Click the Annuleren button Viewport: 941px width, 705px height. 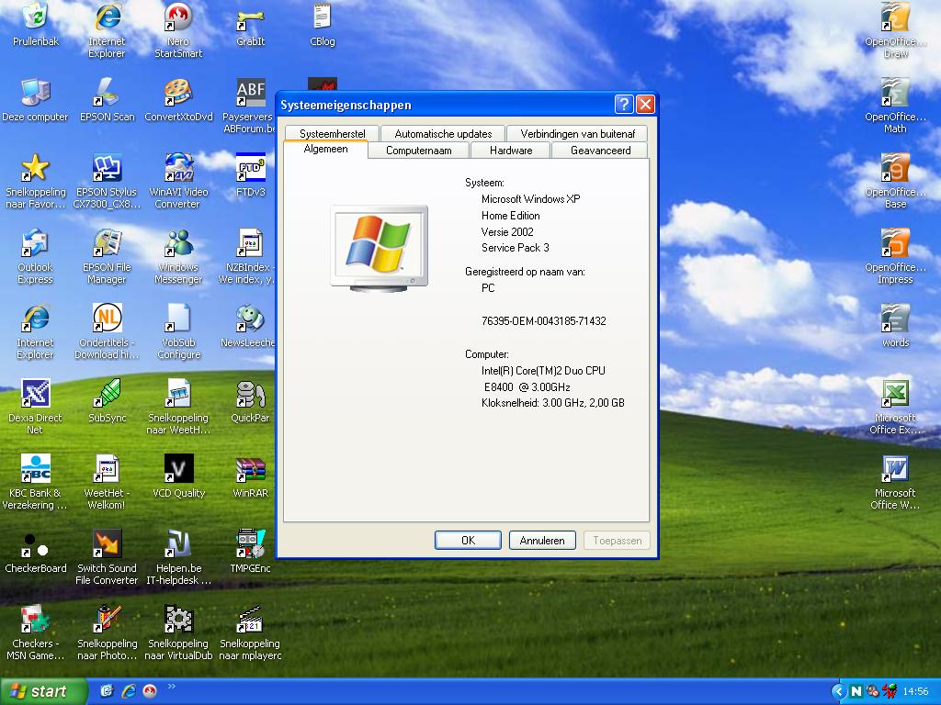click(x=542, y=541)
